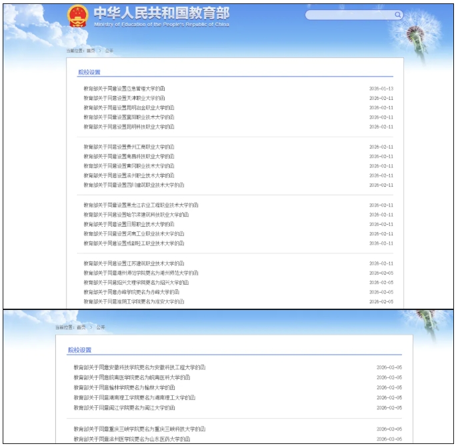Focus the header search input field
Viewport: 458px width, 446px height.
(354, 15)
